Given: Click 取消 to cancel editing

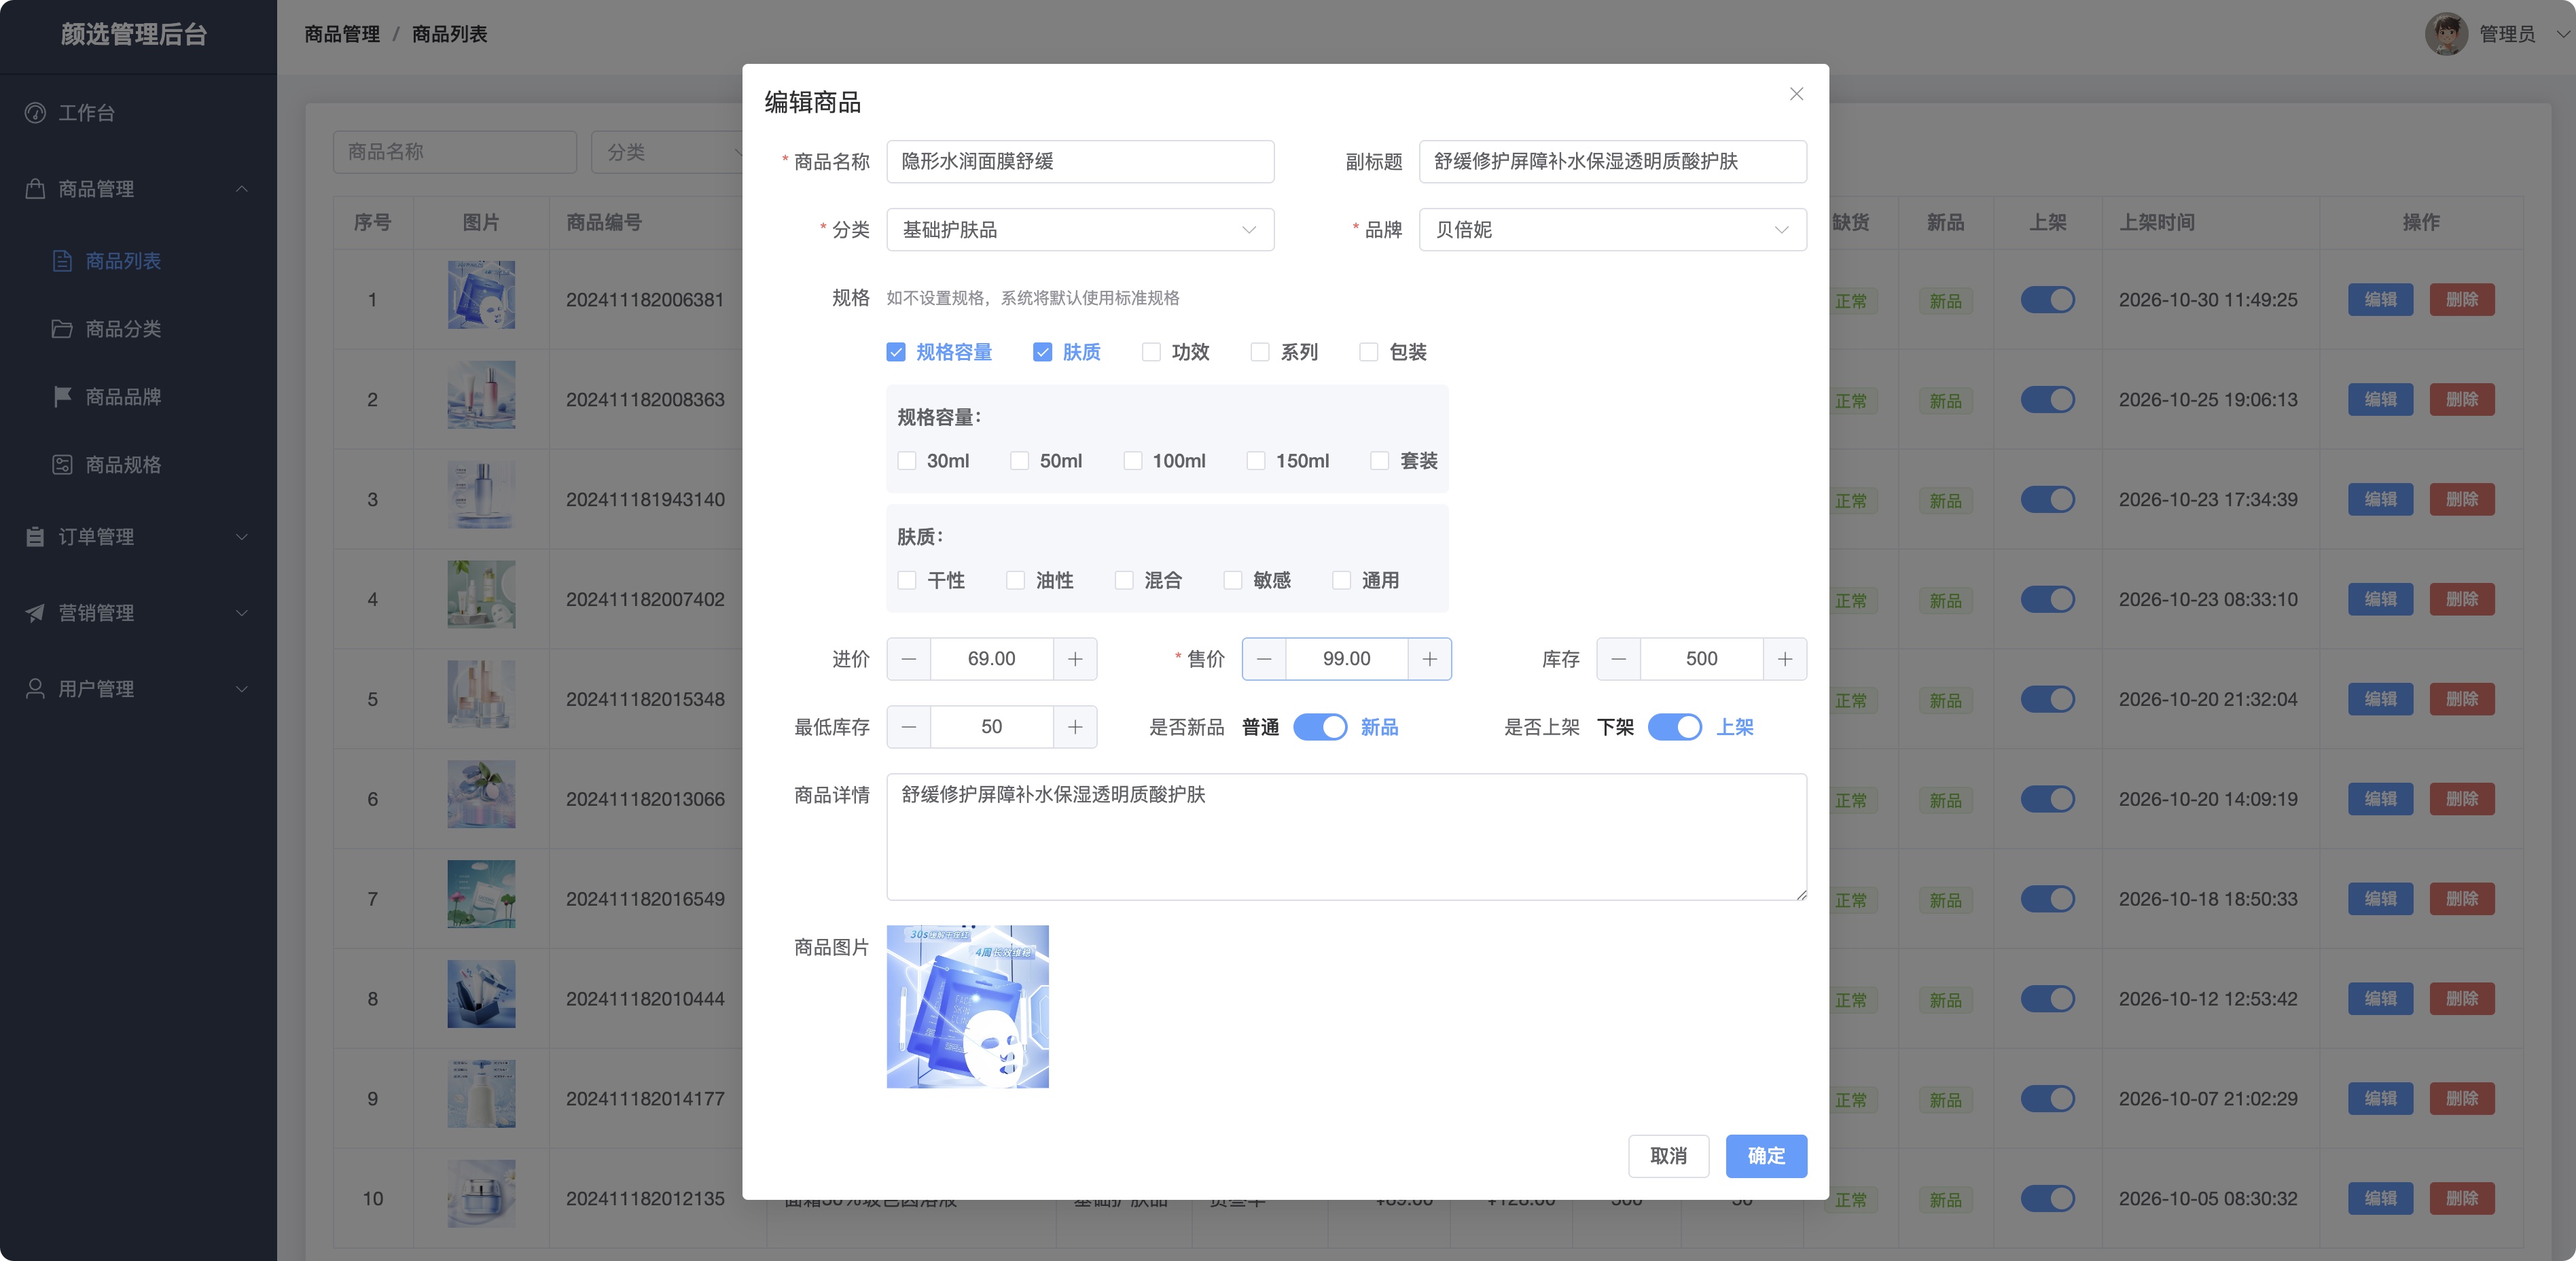Looking at the screenshot, I should coord(1668,1156).
